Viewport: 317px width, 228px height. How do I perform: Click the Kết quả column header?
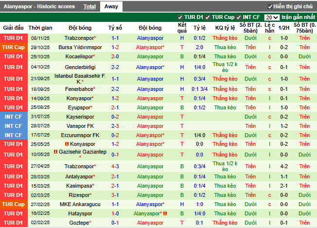tap(182, 28)
